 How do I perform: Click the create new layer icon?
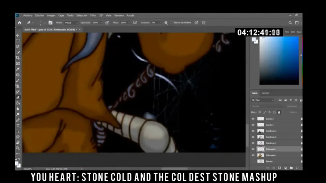[x=297, y=168]
